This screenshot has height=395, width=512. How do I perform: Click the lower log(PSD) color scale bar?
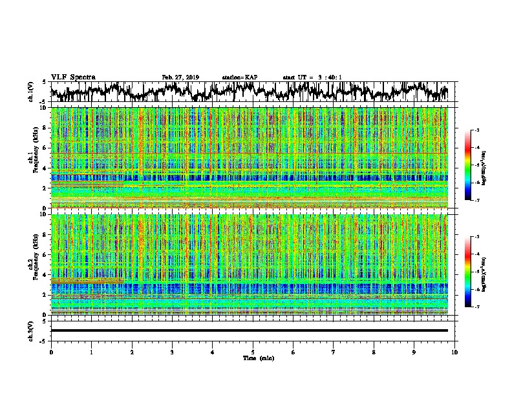pos(468,272)
